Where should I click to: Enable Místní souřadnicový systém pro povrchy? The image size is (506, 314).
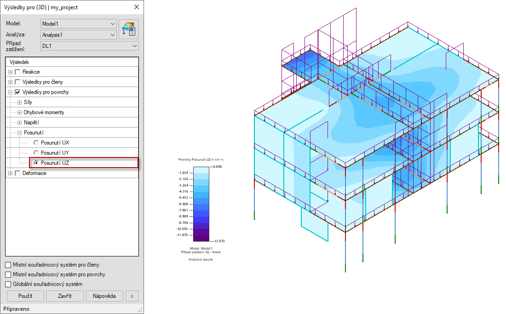pyautogui.click(x=8, y=274)
